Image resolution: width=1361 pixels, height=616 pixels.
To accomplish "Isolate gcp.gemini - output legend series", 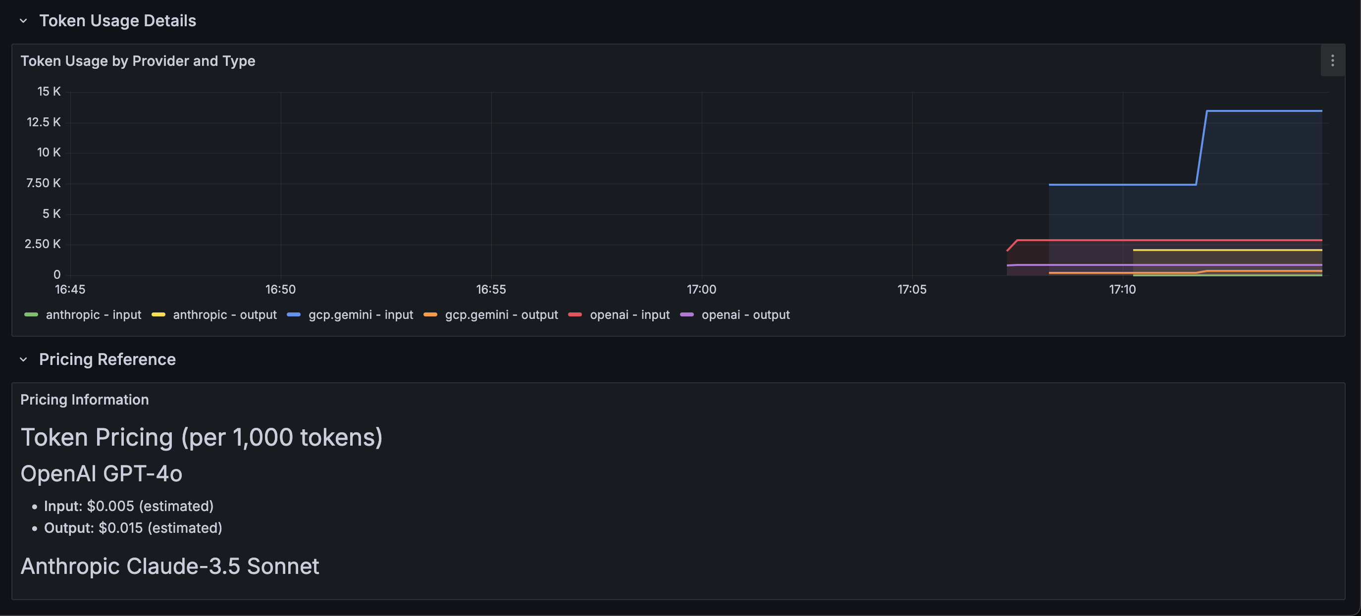I will click(501, 315).
